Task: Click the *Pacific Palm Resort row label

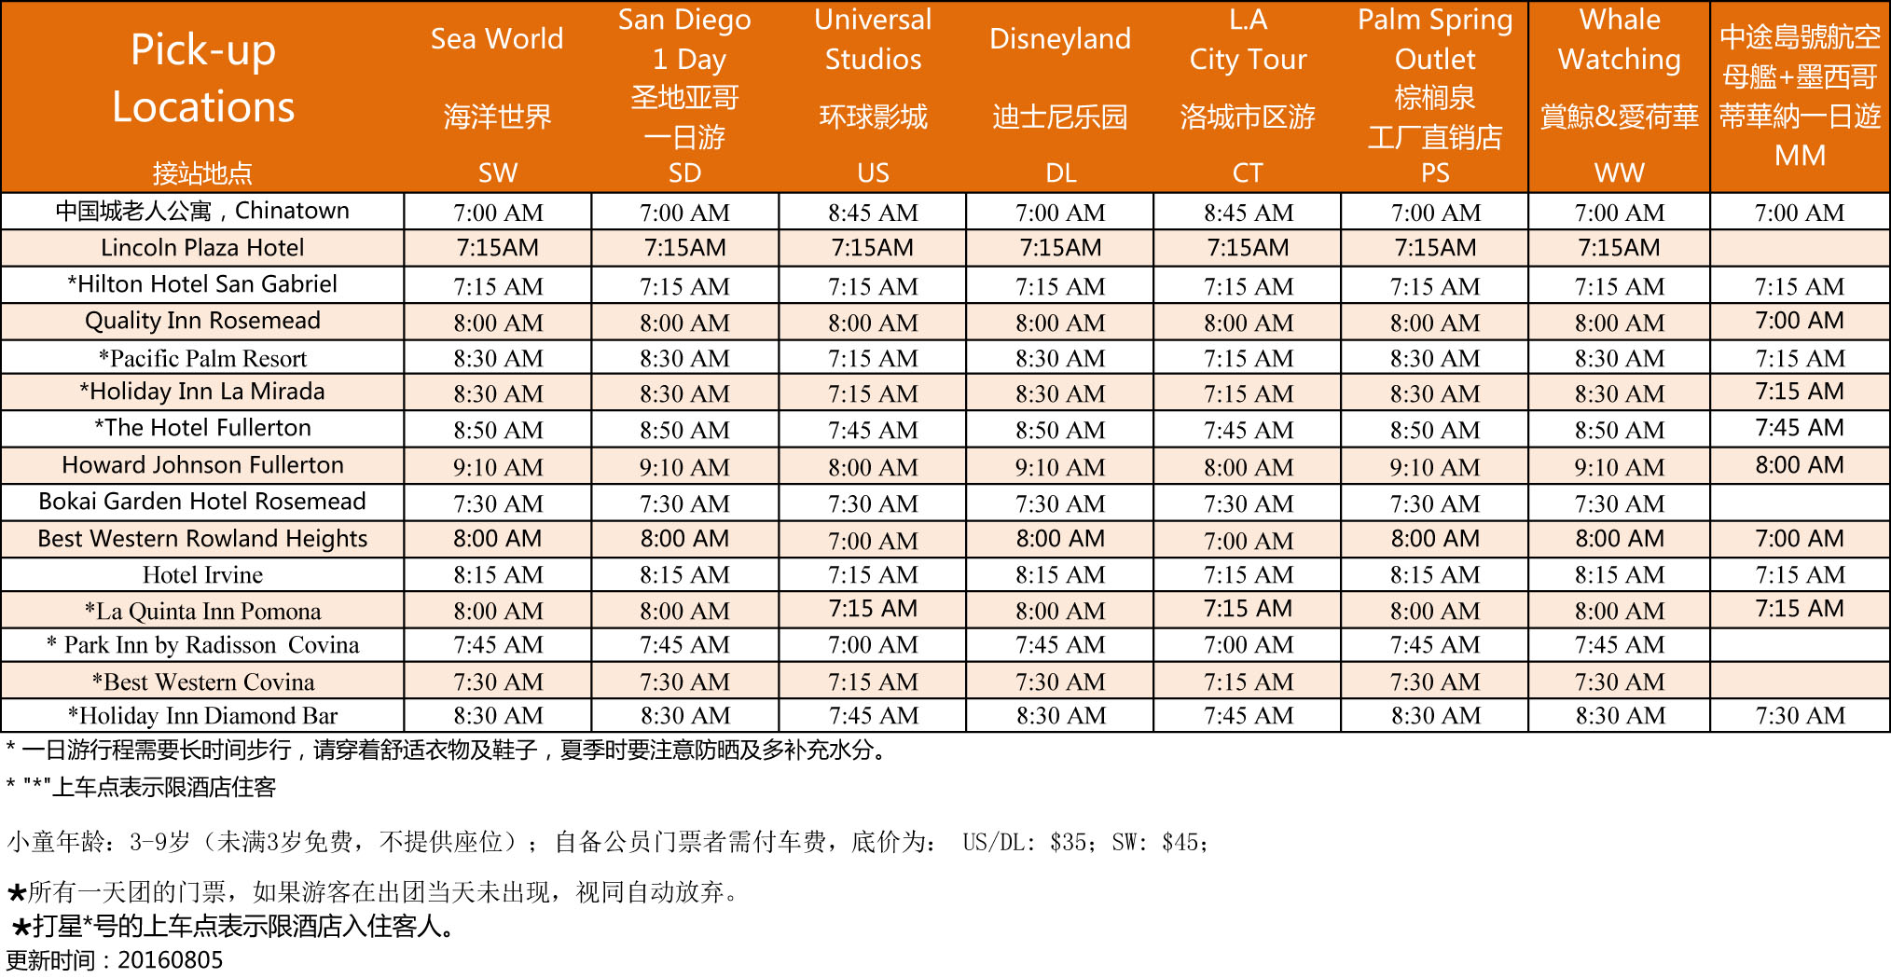Action: 202,358
